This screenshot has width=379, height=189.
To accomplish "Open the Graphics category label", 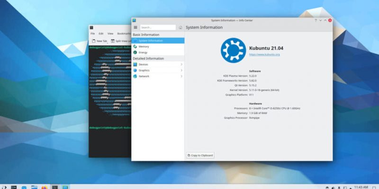I will click(x=144, y=70).
